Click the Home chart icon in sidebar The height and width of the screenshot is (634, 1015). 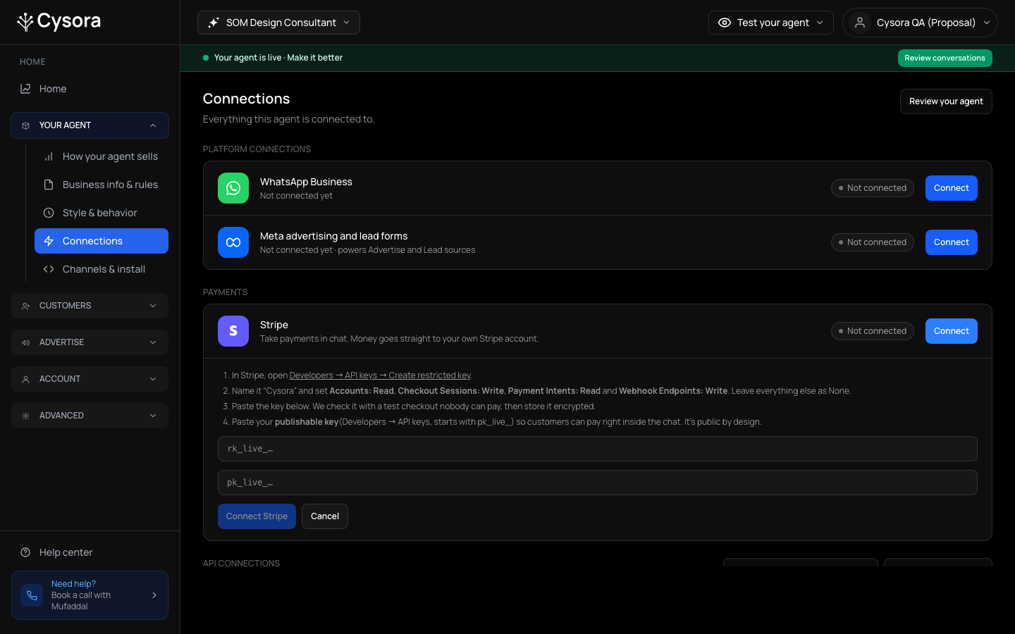[x=25, y=89]
